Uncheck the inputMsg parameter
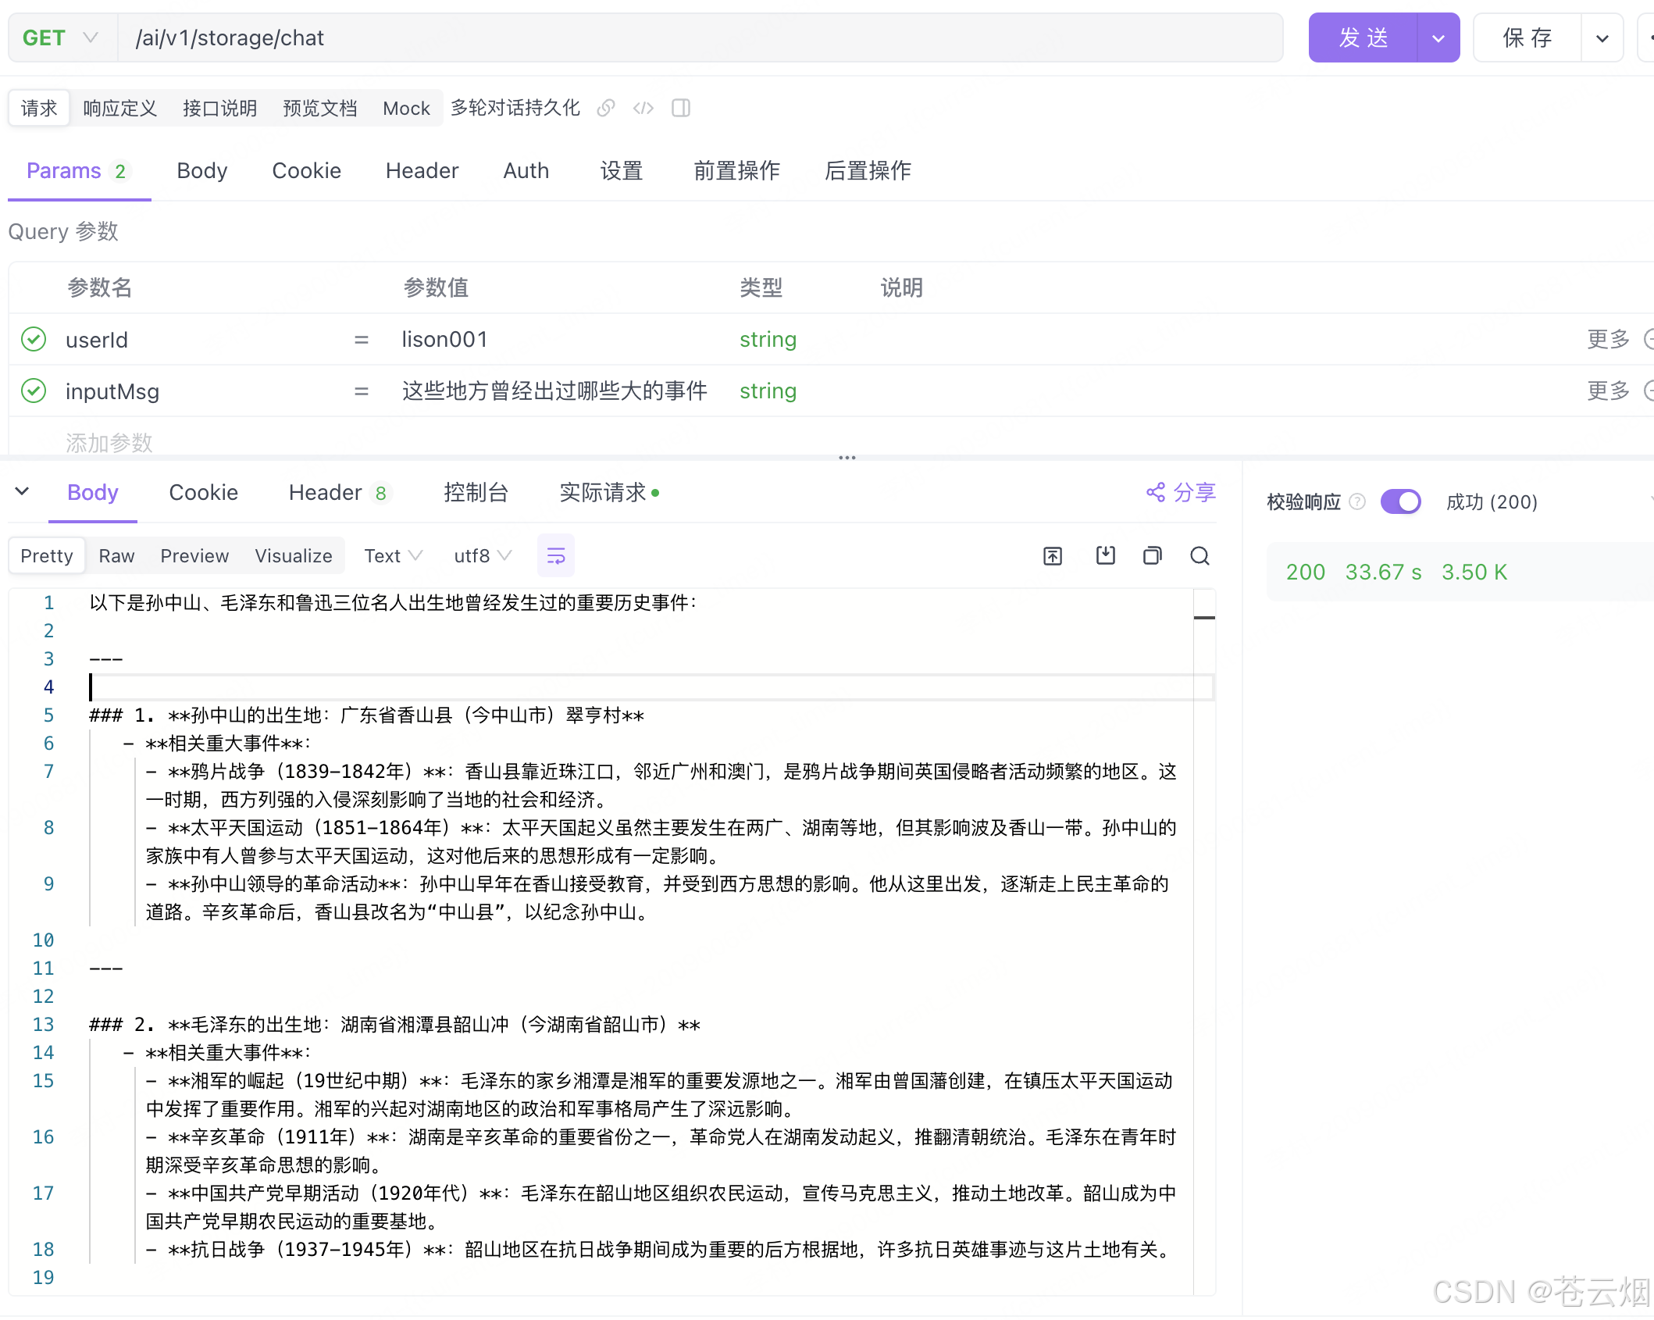This screenshot has height=1320, width=1654. tap(34, 391)
